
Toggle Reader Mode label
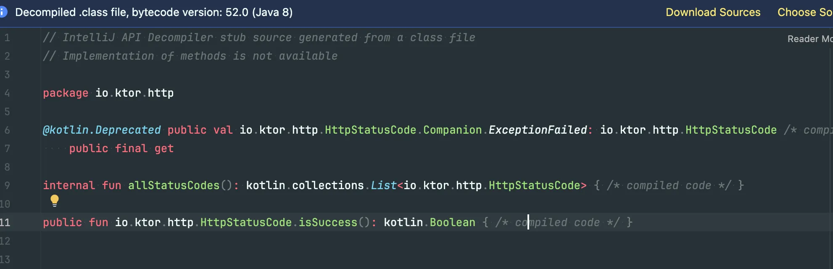pyautogui.click(x=810, y=39)
